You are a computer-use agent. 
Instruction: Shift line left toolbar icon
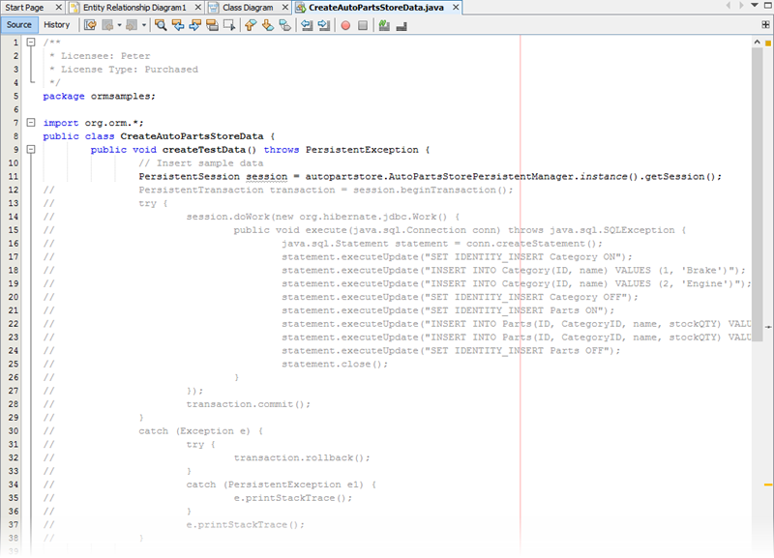click(304, 25)
